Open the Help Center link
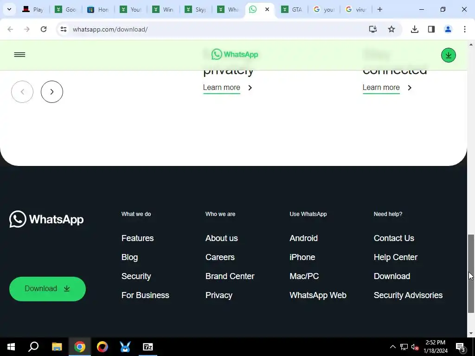The width and height of the screenshot is (475, 356). 396,257
